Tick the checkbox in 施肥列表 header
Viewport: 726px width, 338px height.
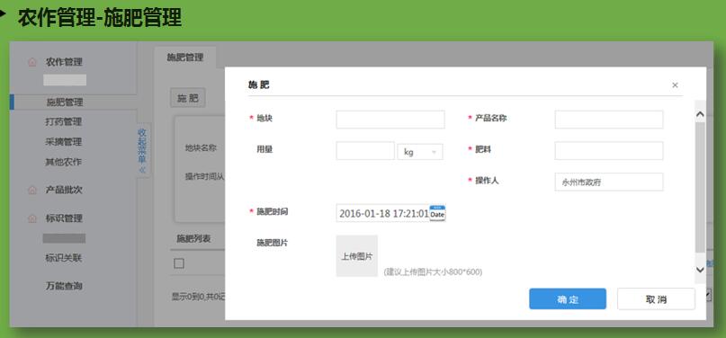point(179,263)
